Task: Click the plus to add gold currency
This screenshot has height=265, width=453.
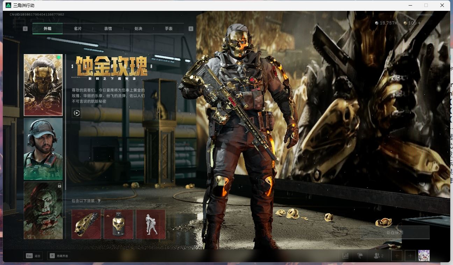Action: (419, 23)
